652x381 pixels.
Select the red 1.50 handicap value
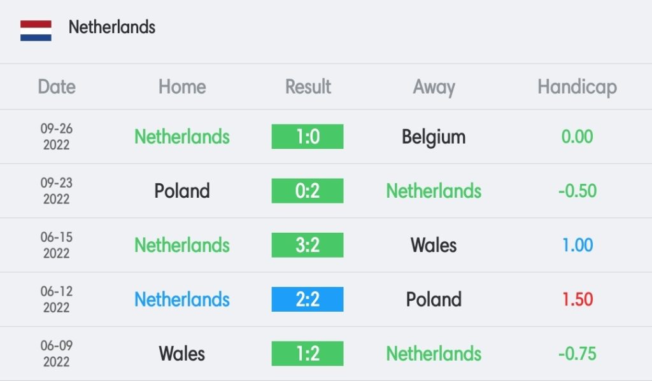click(577, 300)
